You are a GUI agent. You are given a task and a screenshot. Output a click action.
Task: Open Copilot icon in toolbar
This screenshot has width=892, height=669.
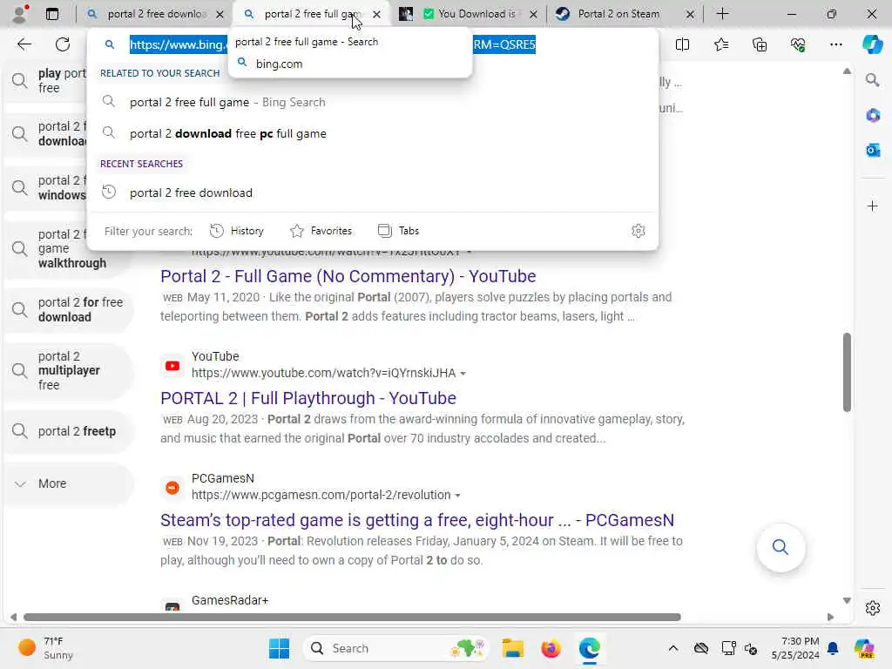coord(872,44)
